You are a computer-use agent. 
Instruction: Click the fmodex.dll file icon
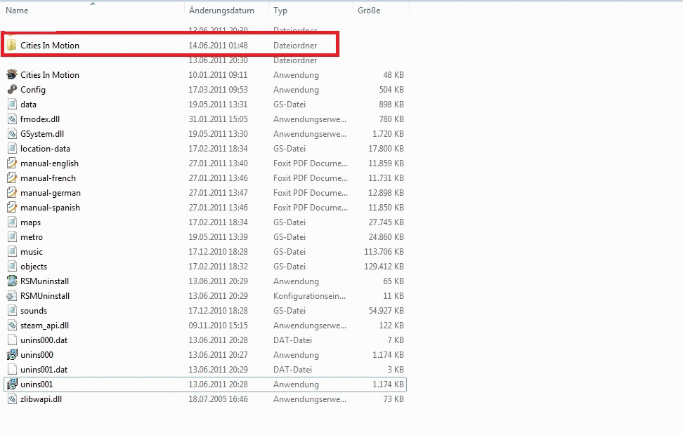coord(12,119)
